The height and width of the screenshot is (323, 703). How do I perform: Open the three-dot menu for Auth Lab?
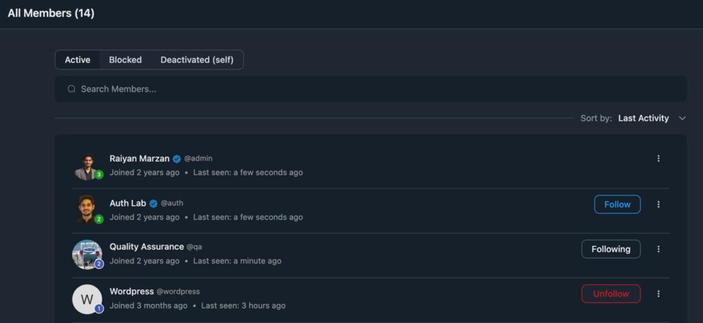click(x=658, y=204)
